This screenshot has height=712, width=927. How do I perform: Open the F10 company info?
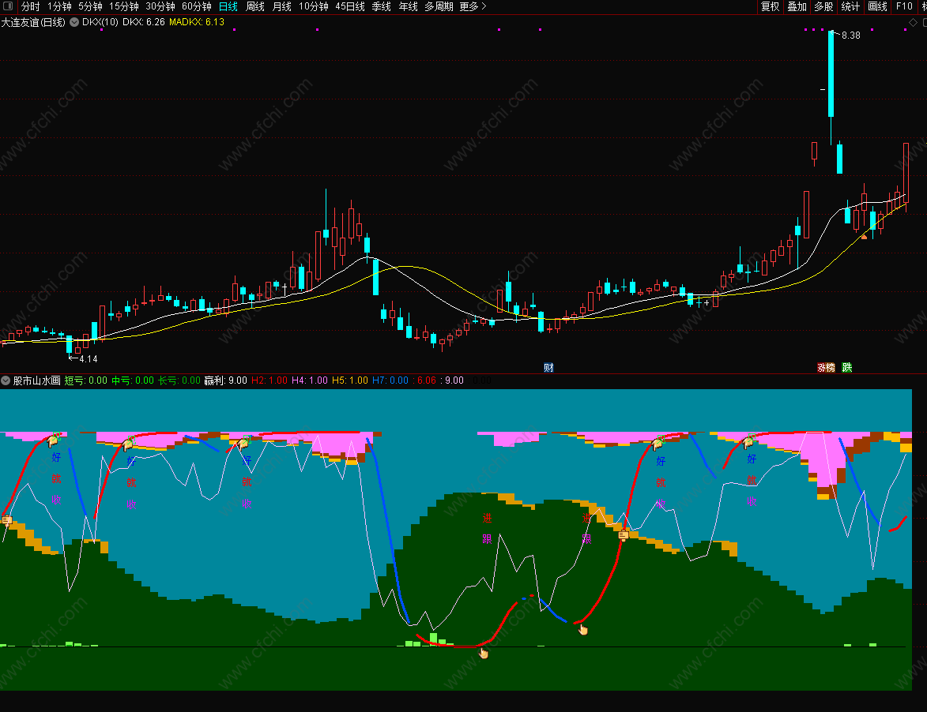(904, 6)
